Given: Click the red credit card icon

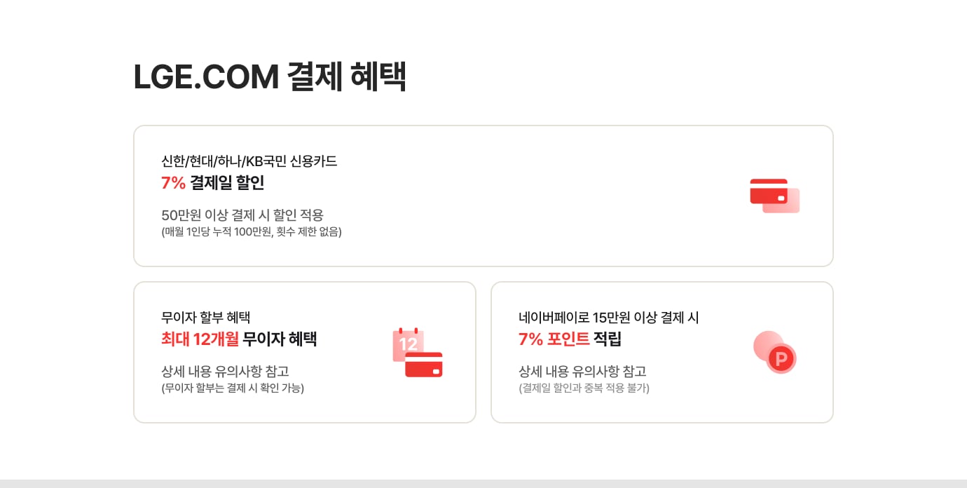Looking at the screenshot, I should (774, 196).
